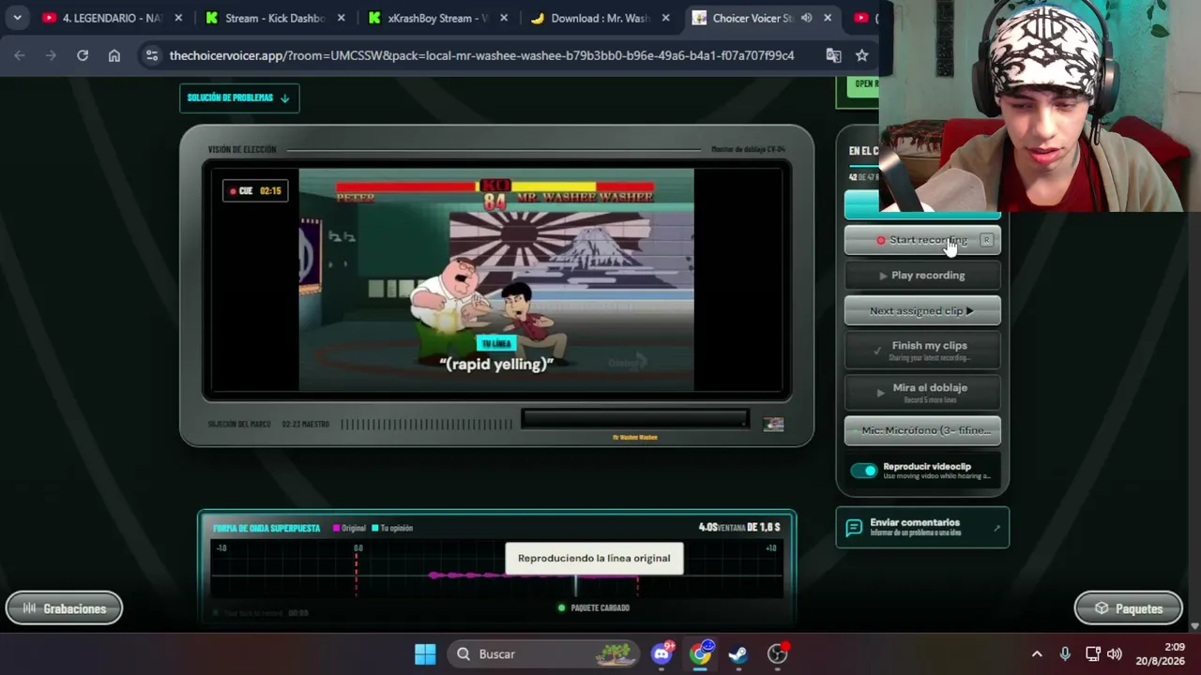This screenshot has width=1201, height=675.
Task: Click the box icon on Paquetes button
Action: [1102, 608]
